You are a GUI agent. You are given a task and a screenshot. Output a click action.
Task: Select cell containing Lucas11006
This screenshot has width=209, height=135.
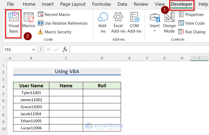[x=31, y=128]
